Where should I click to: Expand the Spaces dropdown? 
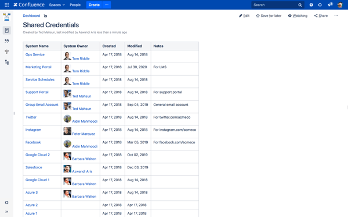coord(57,5)
